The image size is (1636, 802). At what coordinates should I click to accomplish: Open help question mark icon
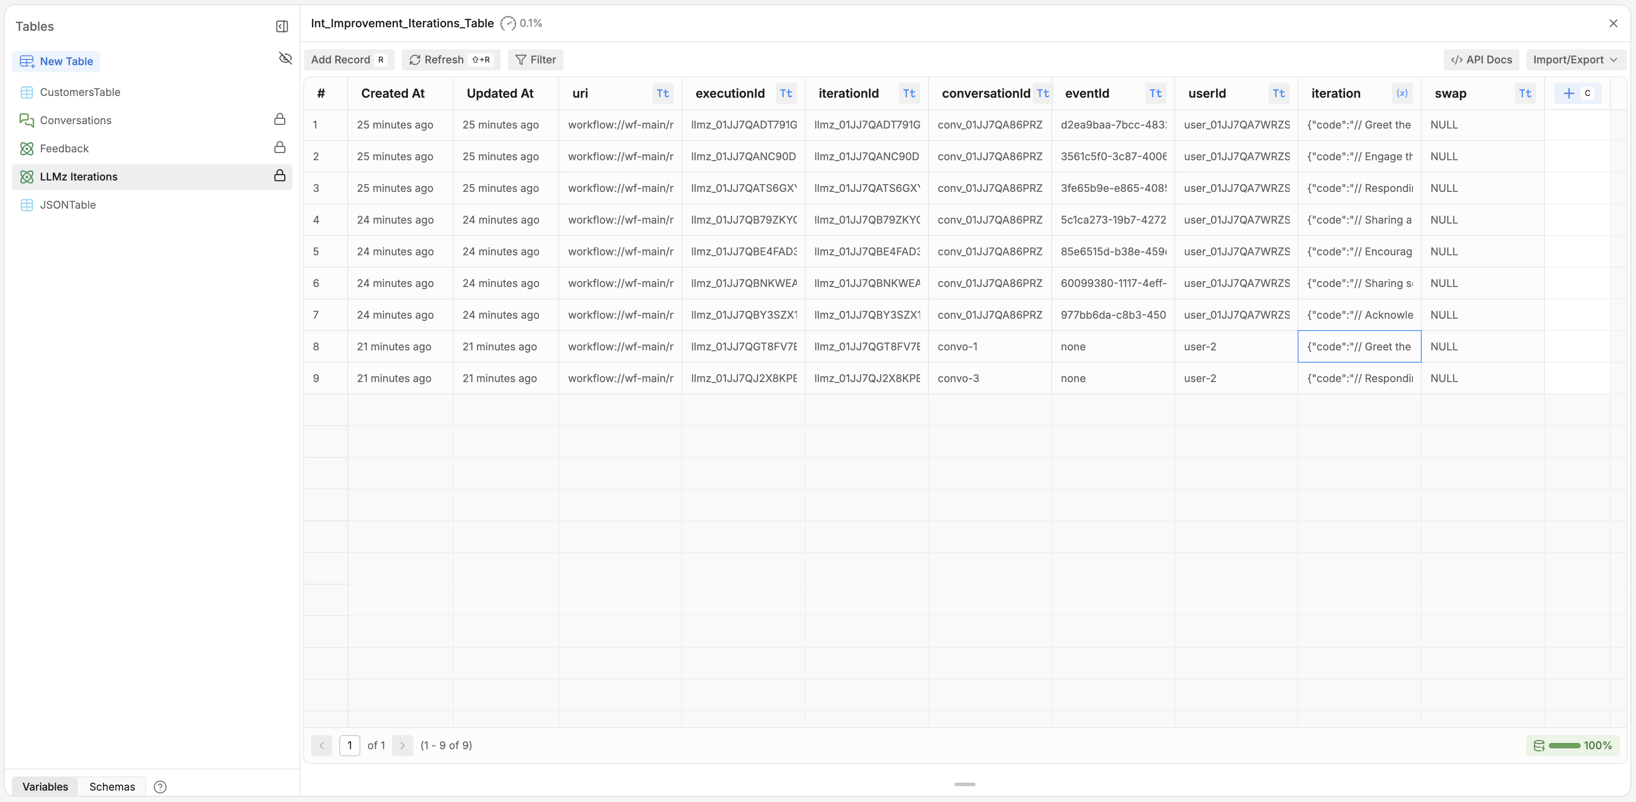point(160,787)
